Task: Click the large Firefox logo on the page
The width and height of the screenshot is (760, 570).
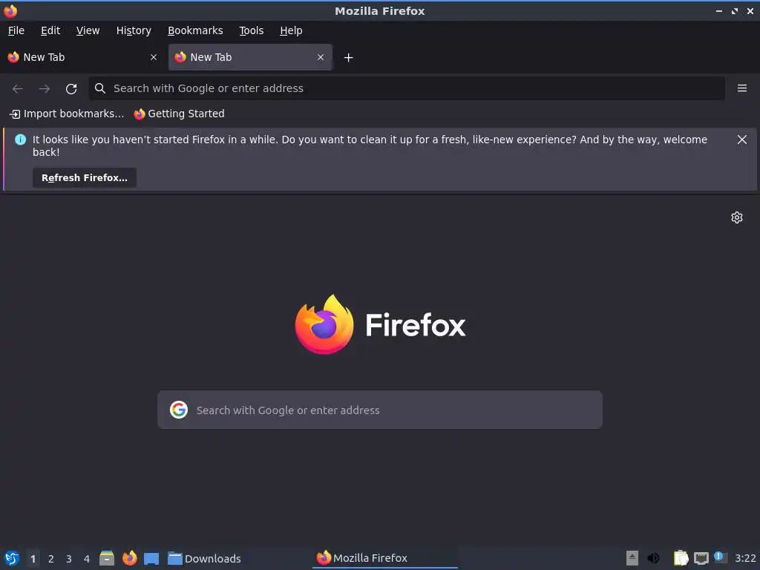Action: tap(324, 324)
